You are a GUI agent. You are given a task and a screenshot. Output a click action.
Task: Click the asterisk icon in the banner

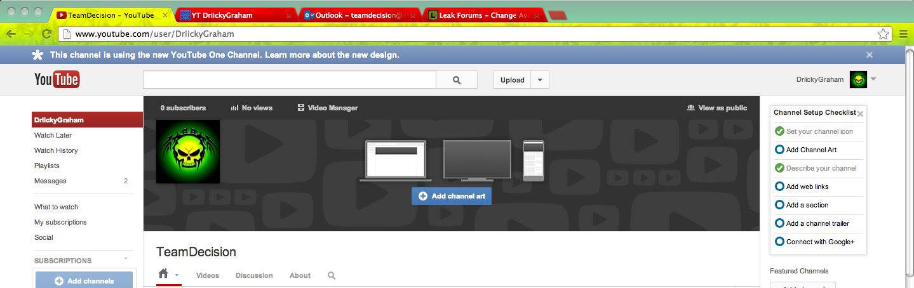tap(37, 55)
